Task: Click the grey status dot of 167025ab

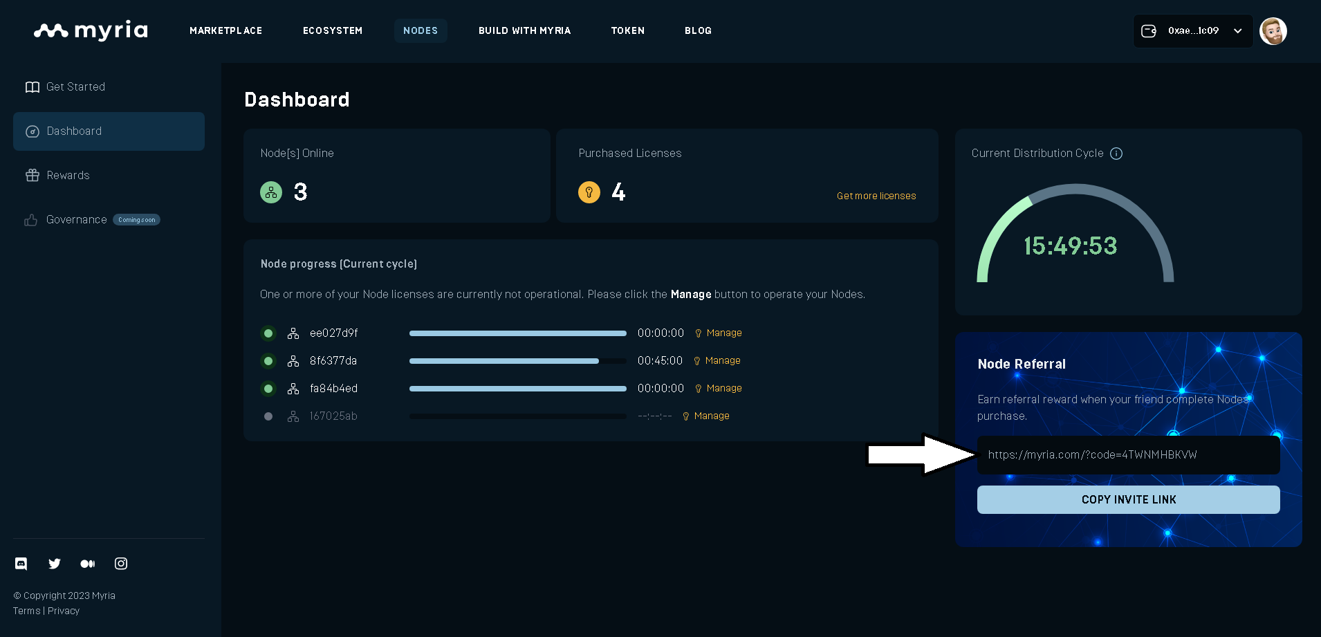Action: coord(268,416)
